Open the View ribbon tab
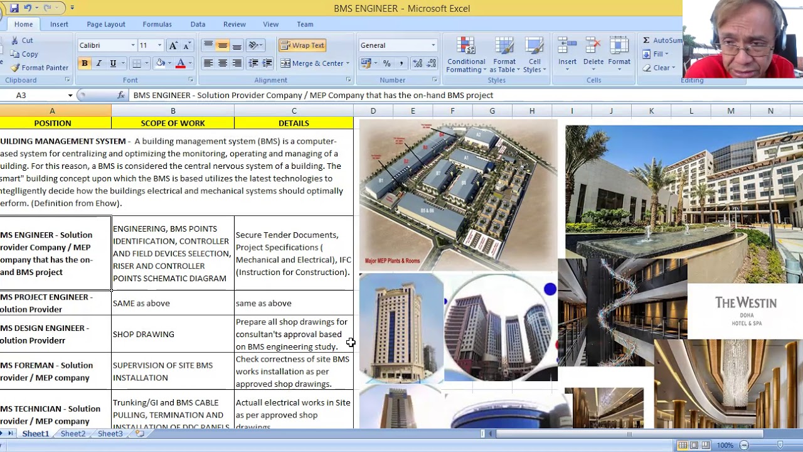This screenshot has width=803, height=452. pos(270,24)
